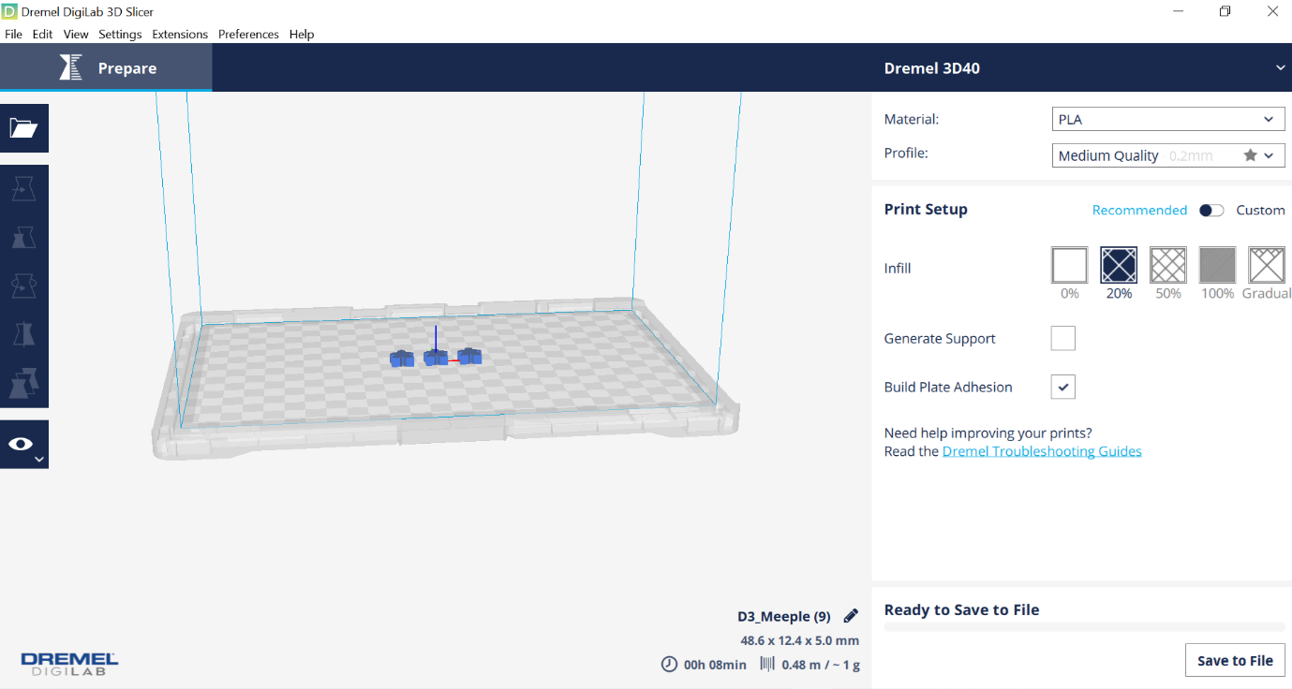The height and width of the screenshot is (689, 1292).
Task: Select the Rotate tool in left toolbar
Action: pyautogui.click(x=23, y=286)
